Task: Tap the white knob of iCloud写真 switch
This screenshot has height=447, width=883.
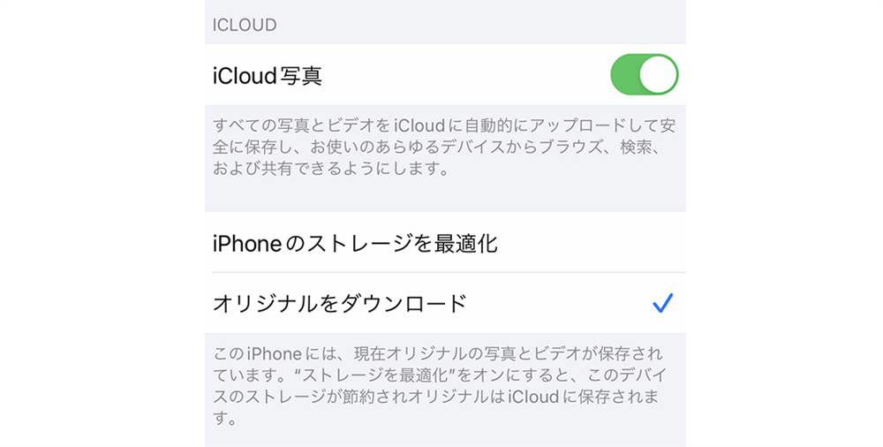Action: [659, 75]
